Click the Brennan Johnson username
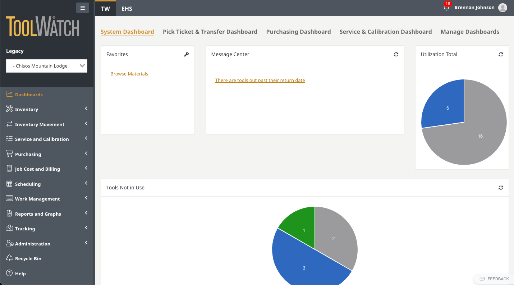The height and width of the screenshot is (285, 514). (x=474, y=7)
